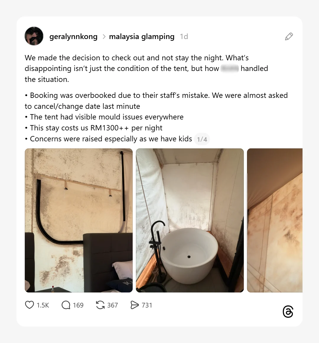Open geralynnkong's profile picture
The width and height of the screenshot is (319, 343).
click(x=34, y=36)
